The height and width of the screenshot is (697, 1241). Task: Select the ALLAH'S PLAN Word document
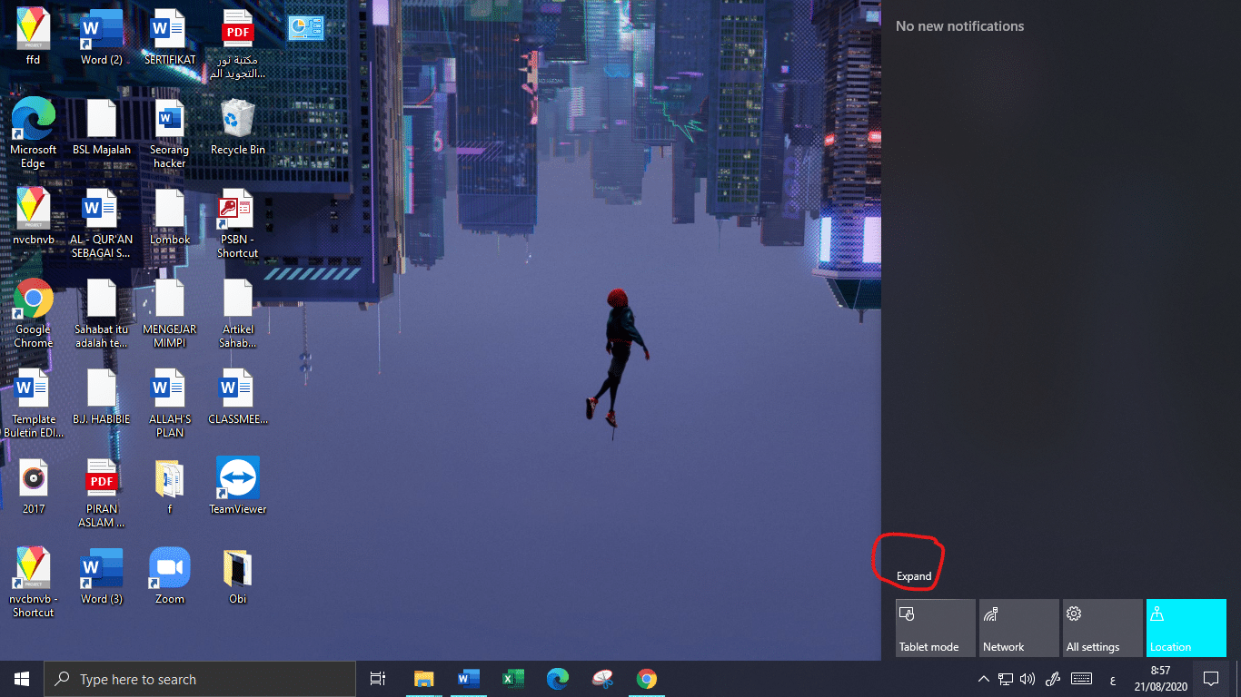169,403
